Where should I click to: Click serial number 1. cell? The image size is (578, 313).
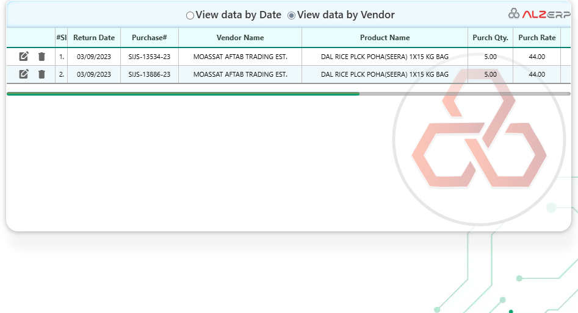(x=61, y=57)
